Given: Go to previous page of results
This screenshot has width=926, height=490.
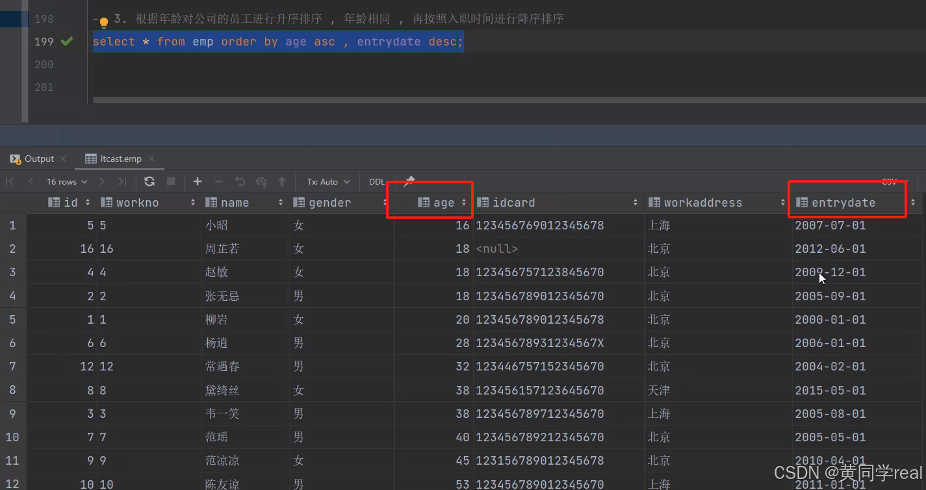Looking at the screenshot, I should tap(31, 182).
